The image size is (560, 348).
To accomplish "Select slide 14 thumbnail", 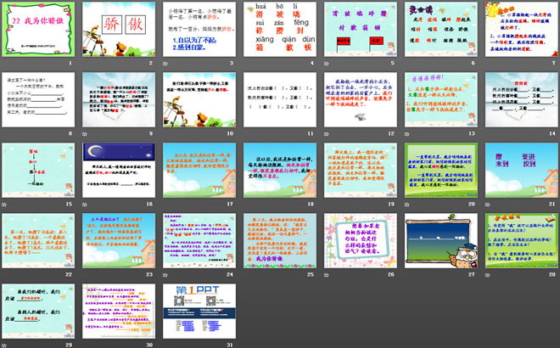I will 522,99.
